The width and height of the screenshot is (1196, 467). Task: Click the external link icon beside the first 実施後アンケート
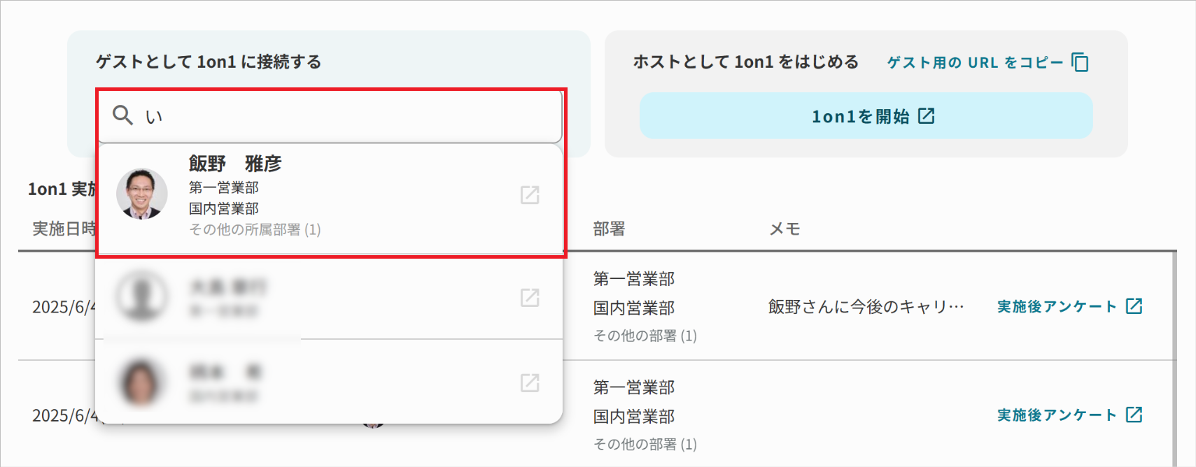[x=1134, y=306]
